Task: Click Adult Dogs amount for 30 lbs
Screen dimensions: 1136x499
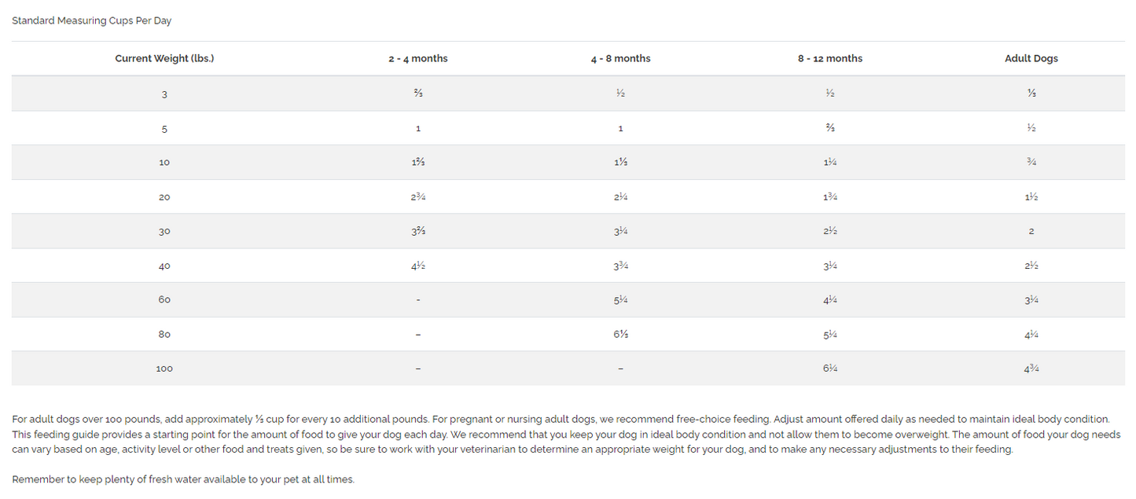Action: (x=1031, y=232)
